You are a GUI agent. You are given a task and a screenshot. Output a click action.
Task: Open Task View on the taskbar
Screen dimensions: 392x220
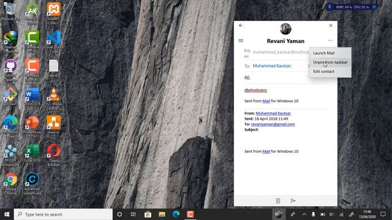pyautogui.click(x=134, y=215)
